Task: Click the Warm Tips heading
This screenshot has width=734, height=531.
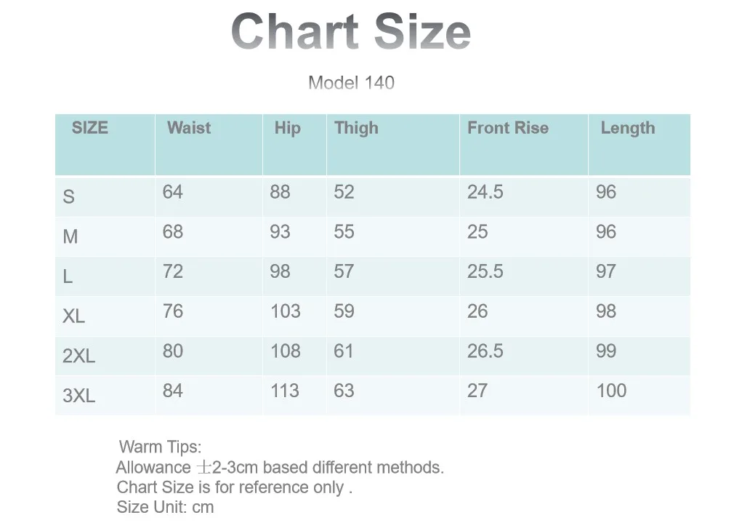Action: 160,447
